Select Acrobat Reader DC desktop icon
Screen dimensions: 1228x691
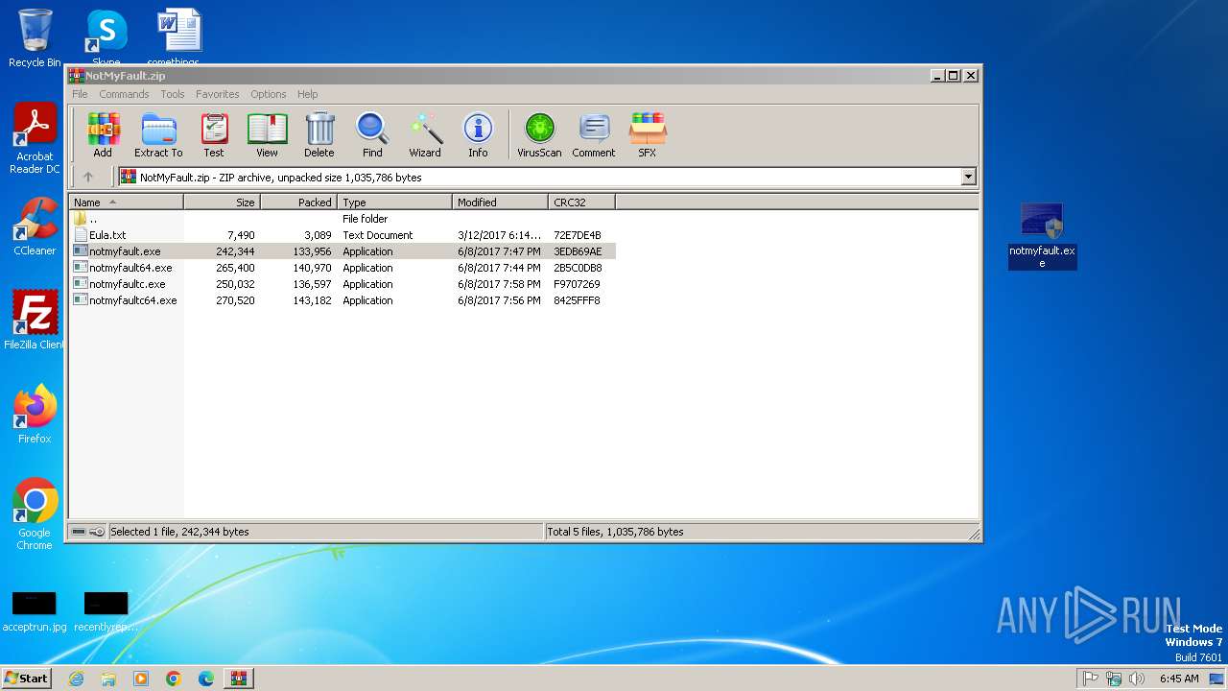point(35,139)
